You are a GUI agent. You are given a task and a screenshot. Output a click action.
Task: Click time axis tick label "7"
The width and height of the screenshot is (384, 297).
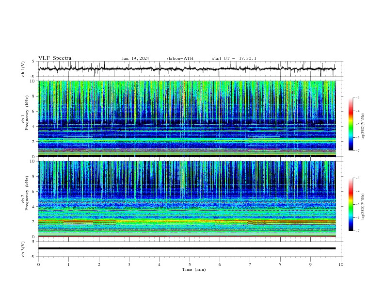pos(250,264)
